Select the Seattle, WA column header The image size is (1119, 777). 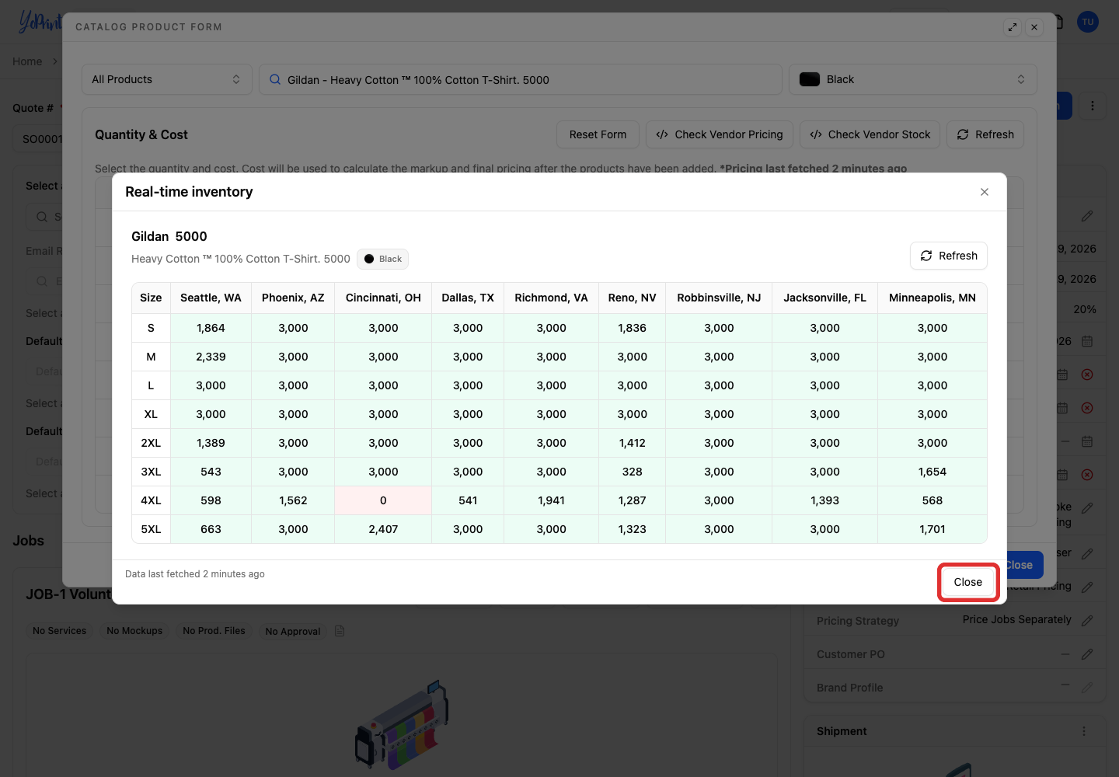(211, 298)
